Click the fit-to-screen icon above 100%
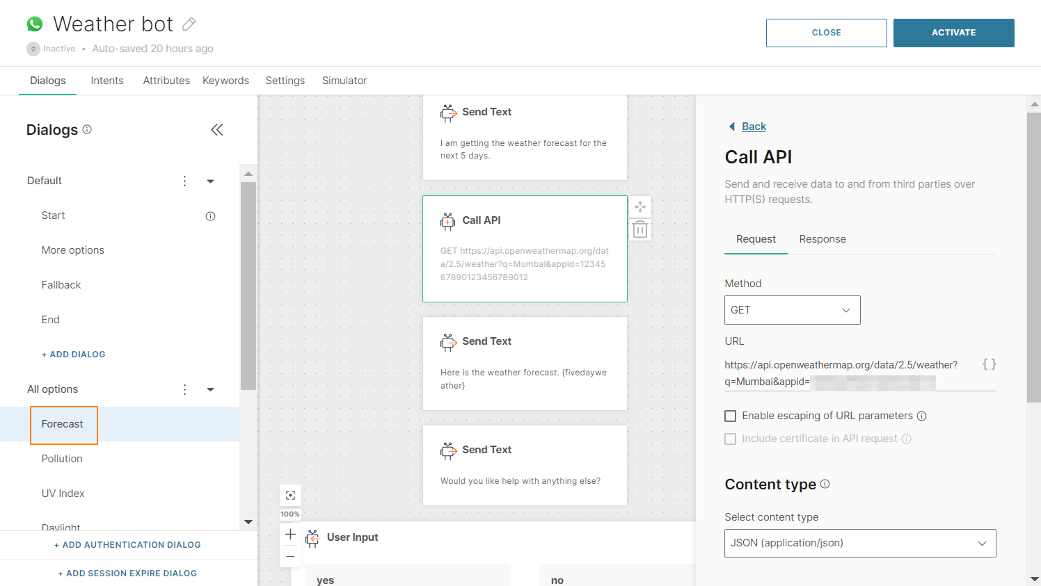The image size is (1041, 586). (291, 495)
